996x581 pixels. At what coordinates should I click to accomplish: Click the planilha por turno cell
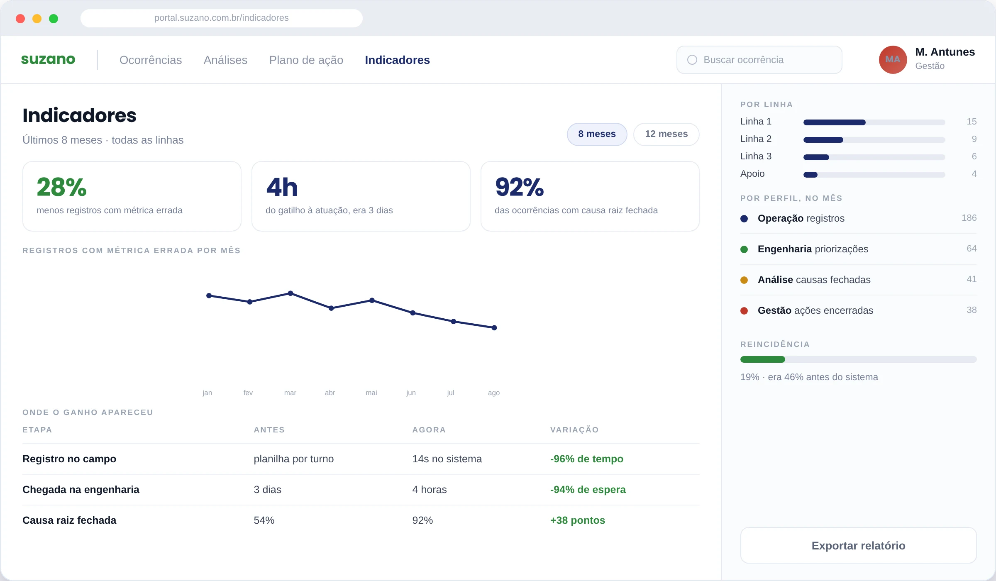pyautogui.click(x=293, y=459)
